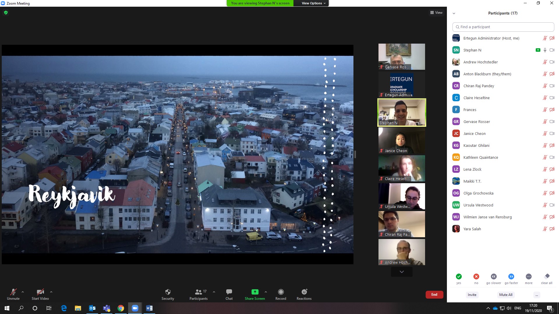Expand the View Options dropdown
The height and width of the screenshot is (314, 559).
pos(314,3)
